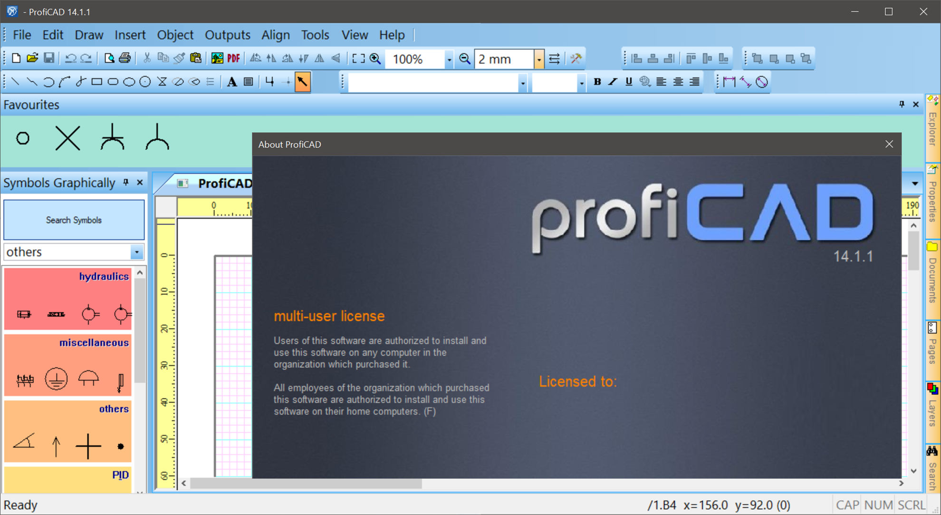The image size is (941, 515).
Task: Pick the circle symbol in Favourites
Action: pos(23,138)
